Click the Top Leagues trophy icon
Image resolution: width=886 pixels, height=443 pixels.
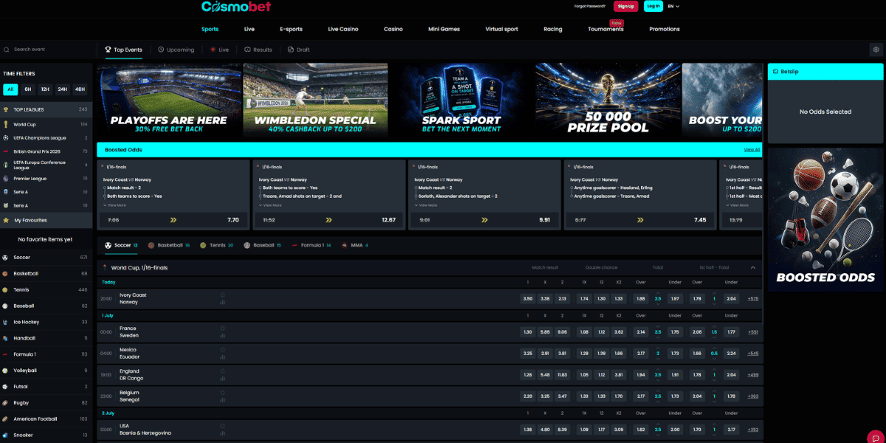click(x=6, y=109)
